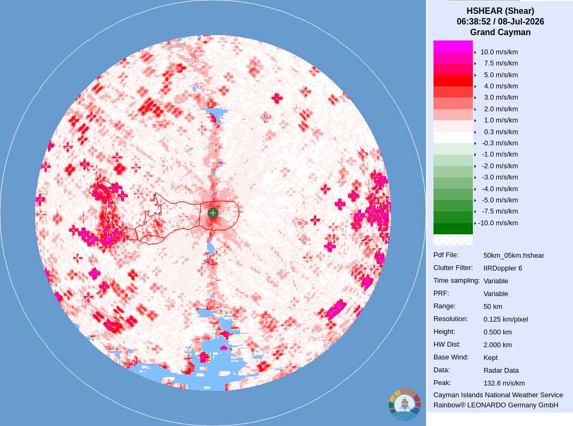The width and height of the screenshot is (573, 426).
Task: Click the Peak value 132.6 m/s/km
Action: (504, 383)
